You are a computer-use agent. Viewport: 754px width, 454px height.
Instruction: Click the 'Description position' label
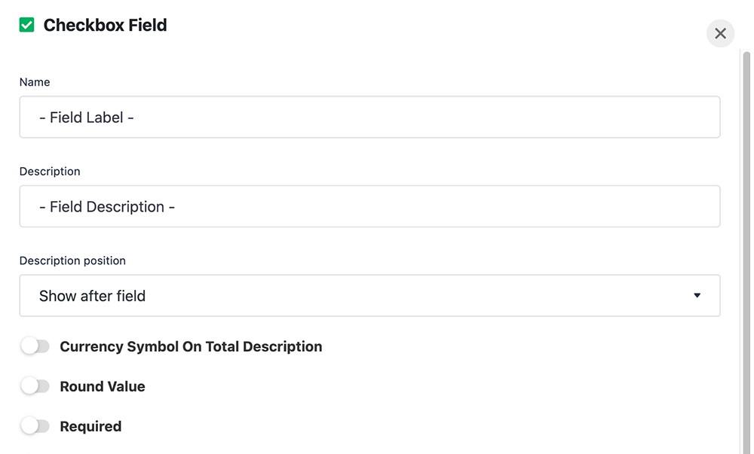[x=72, y=261]
